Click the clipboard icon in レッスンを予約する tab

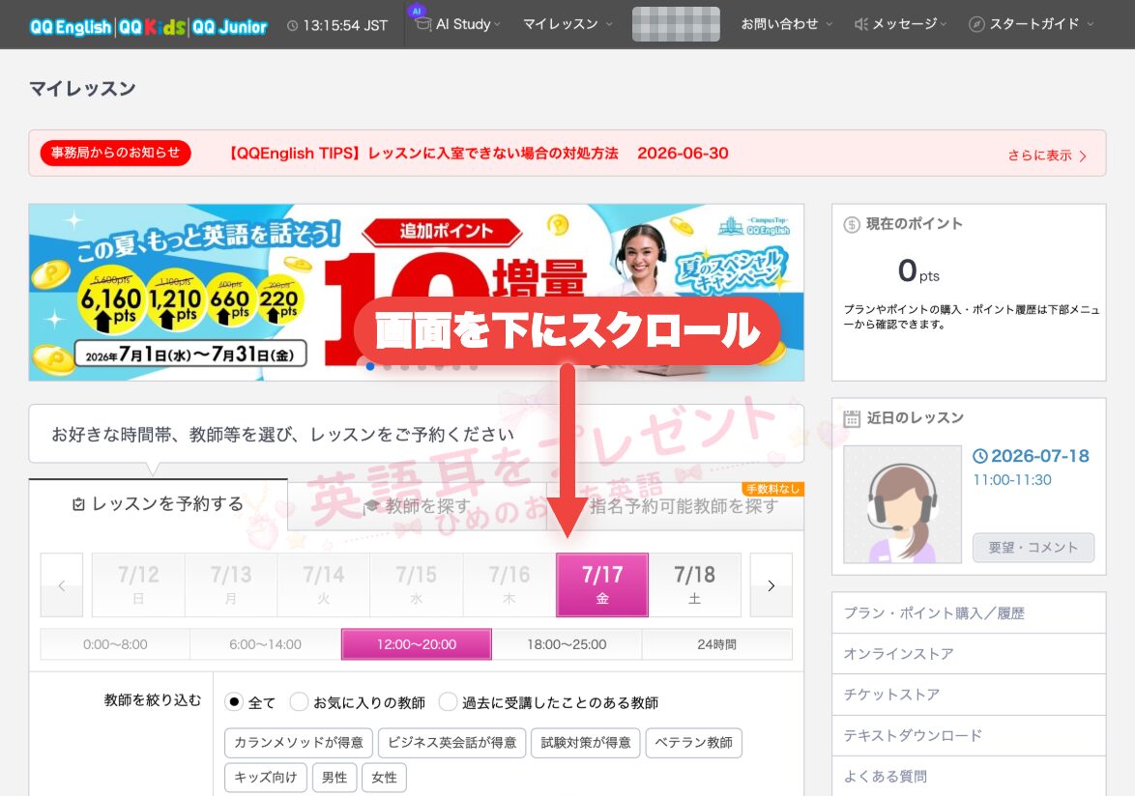point(79,504)
